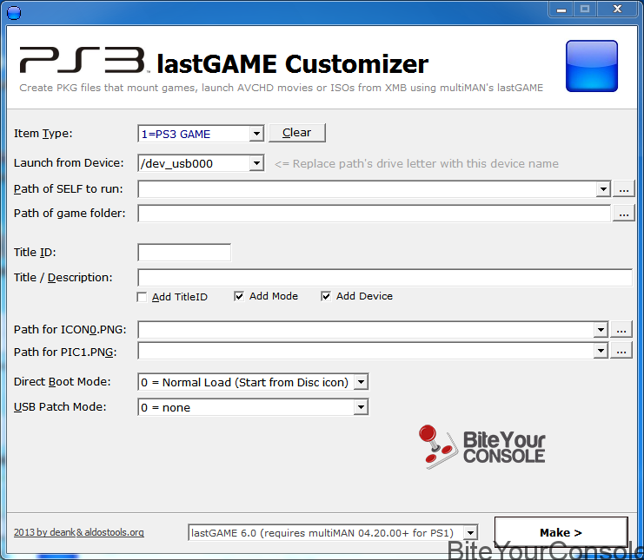Click the Path for ICON0.PNG text box

coord(366,329)
